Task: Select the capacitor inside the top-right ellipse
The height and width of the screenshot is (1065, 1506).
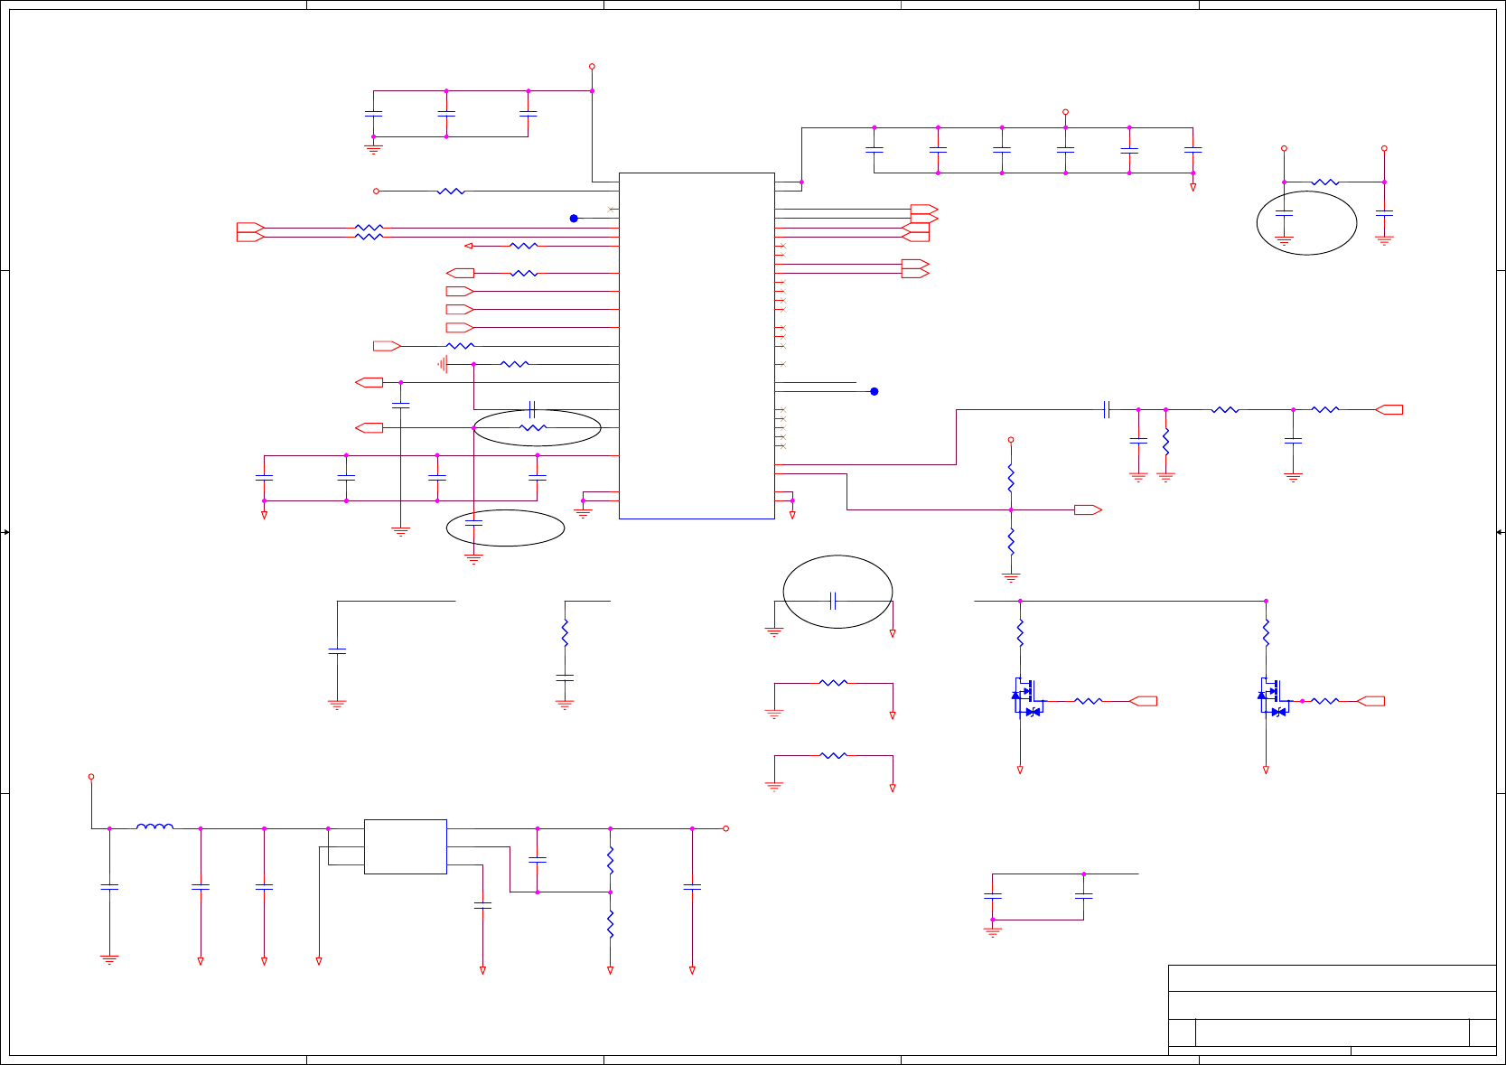Action: click(x=1284, y=214)
